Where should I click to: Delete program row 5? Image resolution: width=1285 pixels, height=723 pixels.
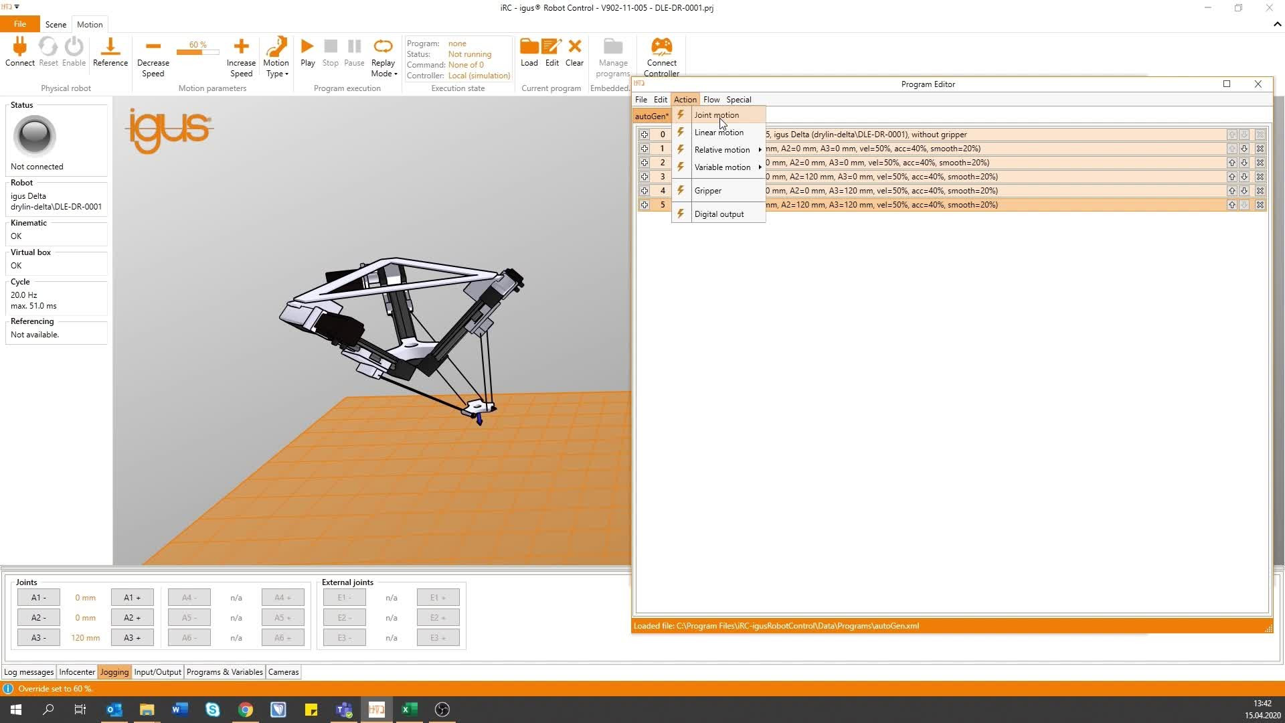(x=1260, y=205)
